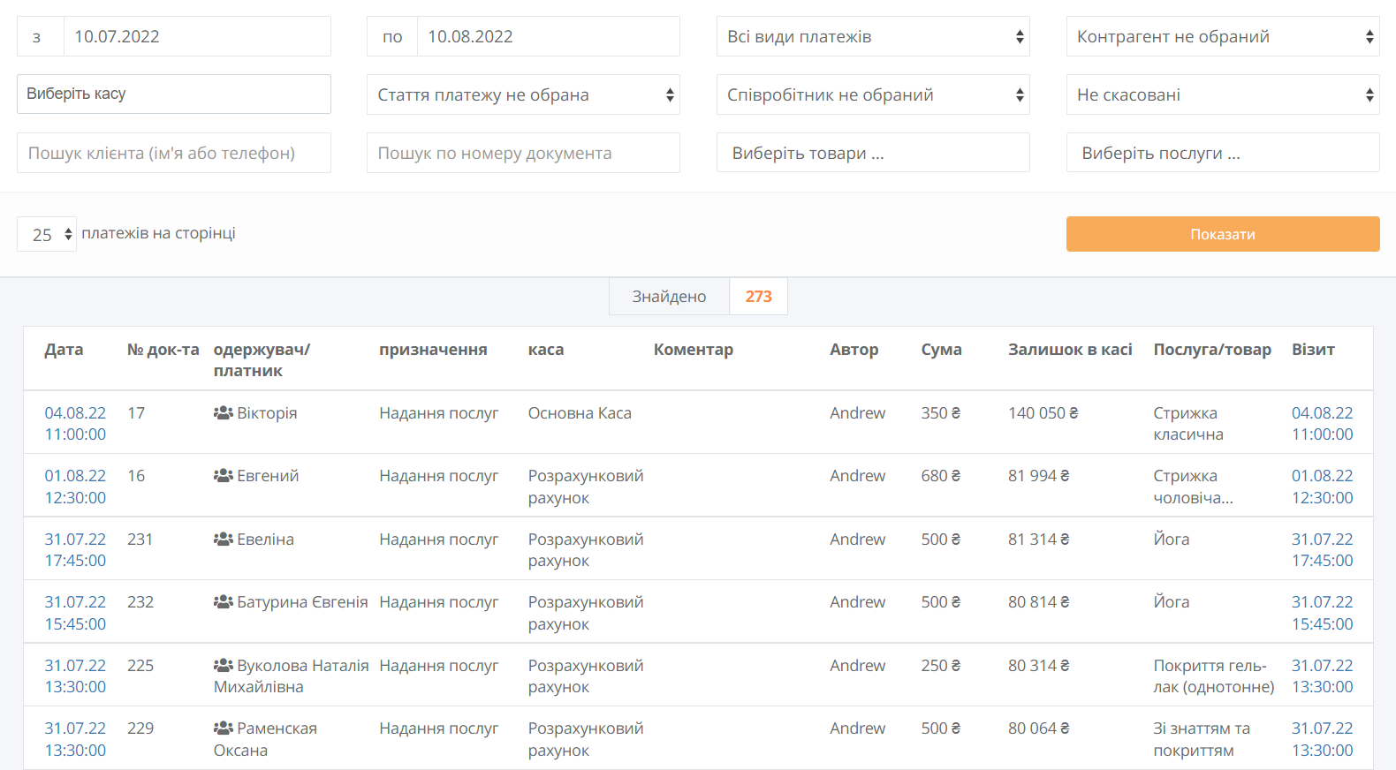The height and width of the screenshot is (770, 1396).
Task: Click the end date field 10.08.2022
Action: click(x=547, y=37)
